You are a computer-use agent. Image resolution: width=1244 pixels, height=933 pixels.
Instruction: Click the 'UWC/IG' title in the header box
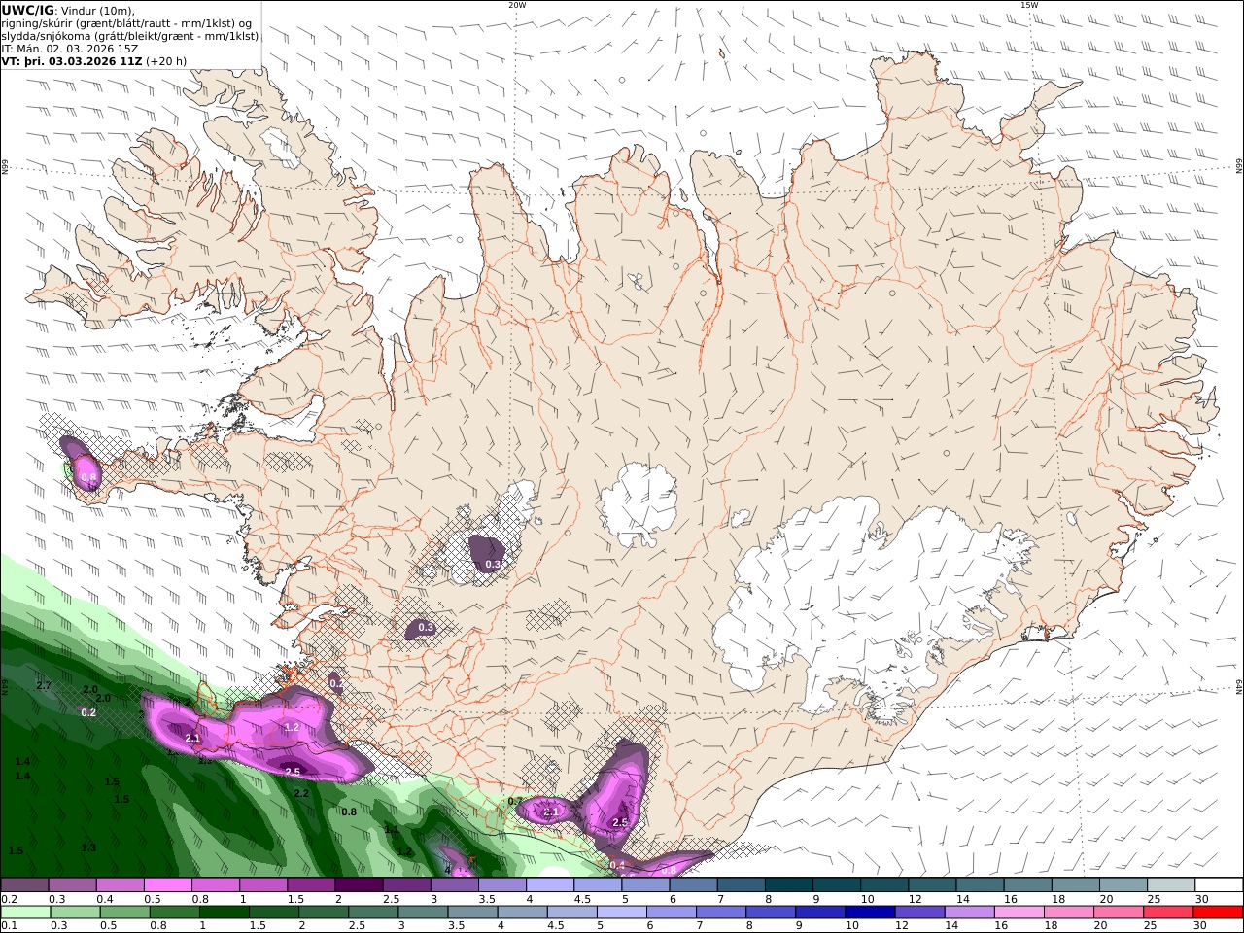coord(27,10)
